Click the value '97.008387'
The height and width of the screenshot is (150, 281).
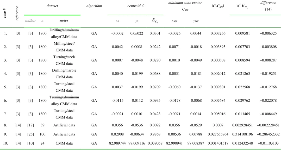tap(196, 143)
